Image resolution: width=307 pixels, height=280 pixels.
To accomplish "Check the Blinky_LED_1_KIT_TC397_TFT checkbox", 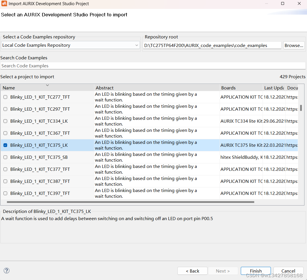I will (5, 193).
